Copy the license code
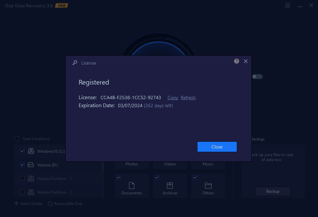 click(x=173, y=98)
